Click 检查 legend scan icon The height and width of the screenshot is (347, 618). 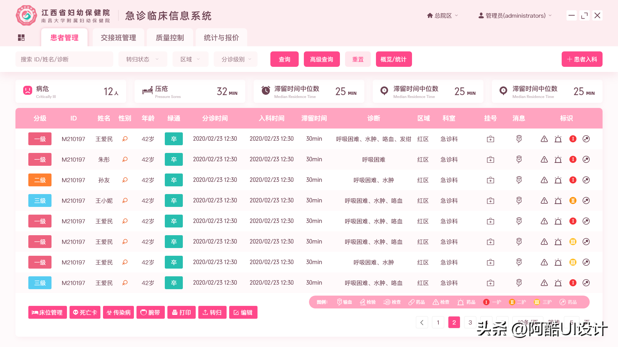coord(387,302)
